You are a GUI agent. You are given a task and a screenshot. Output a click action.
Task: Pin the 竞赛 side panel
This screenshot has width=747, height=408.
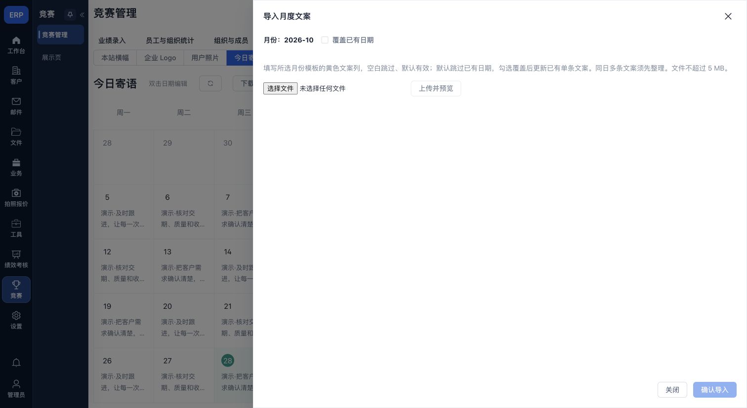click(x=70, y=15)
